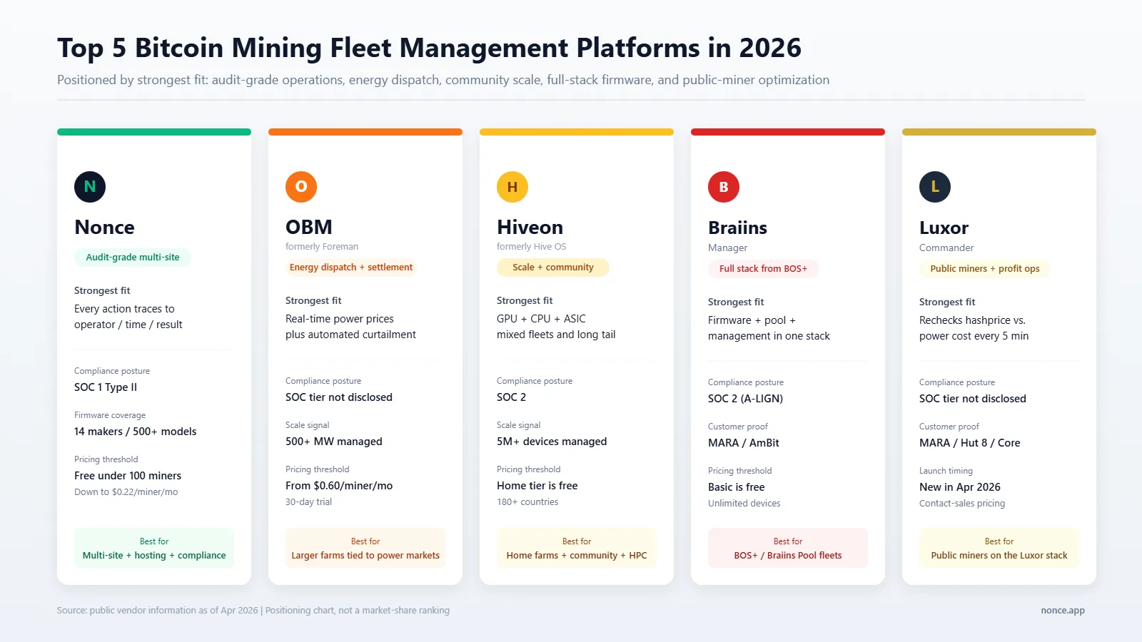Click '30-day trial' text
The width and height of the screenshot is (1142, 642).
click(x=308, y=502)
